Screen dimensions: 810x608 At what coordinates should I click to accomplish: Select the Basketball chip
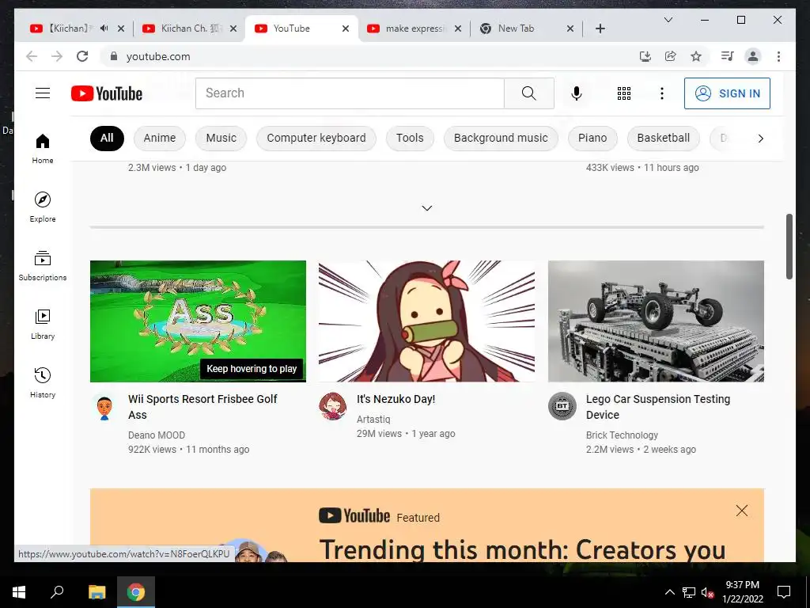[x=664, y=138]
